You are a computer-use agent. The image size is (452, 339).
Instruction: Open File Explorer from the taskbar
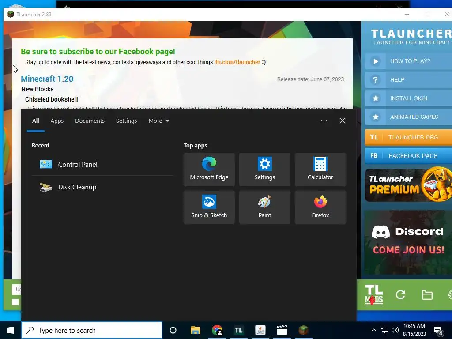[x=195, y=330]
